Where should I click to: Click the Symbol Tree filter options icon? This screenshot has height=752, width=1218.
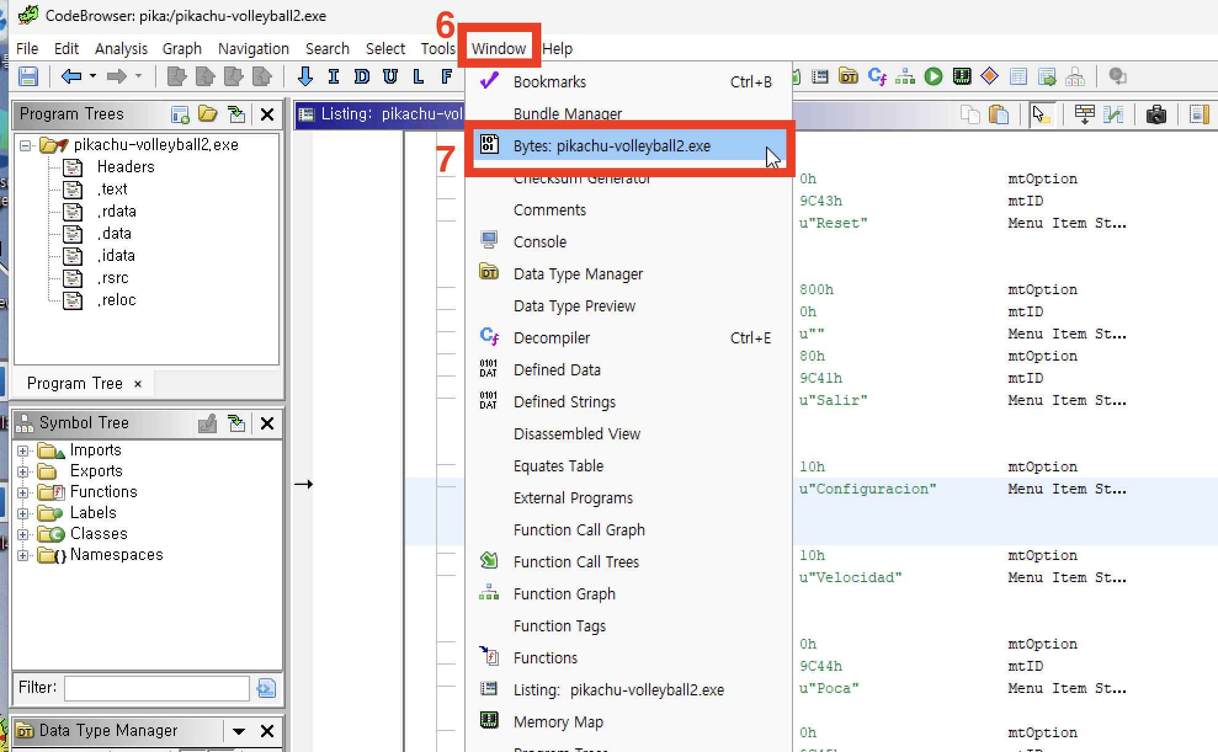(x=266, y=688)
